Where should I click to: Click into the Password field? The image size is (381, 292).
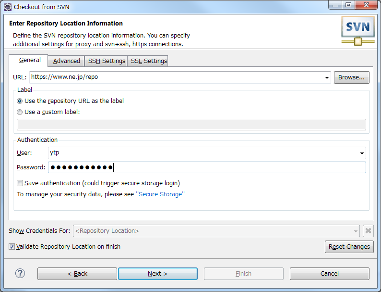coord(207,167)
